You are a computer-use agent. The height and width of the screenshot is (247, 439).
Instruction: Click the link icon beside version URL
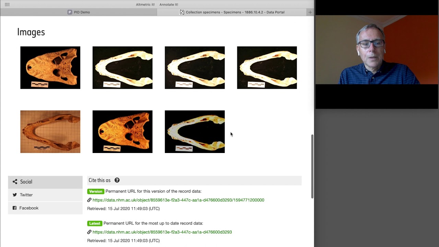[89, 200]
